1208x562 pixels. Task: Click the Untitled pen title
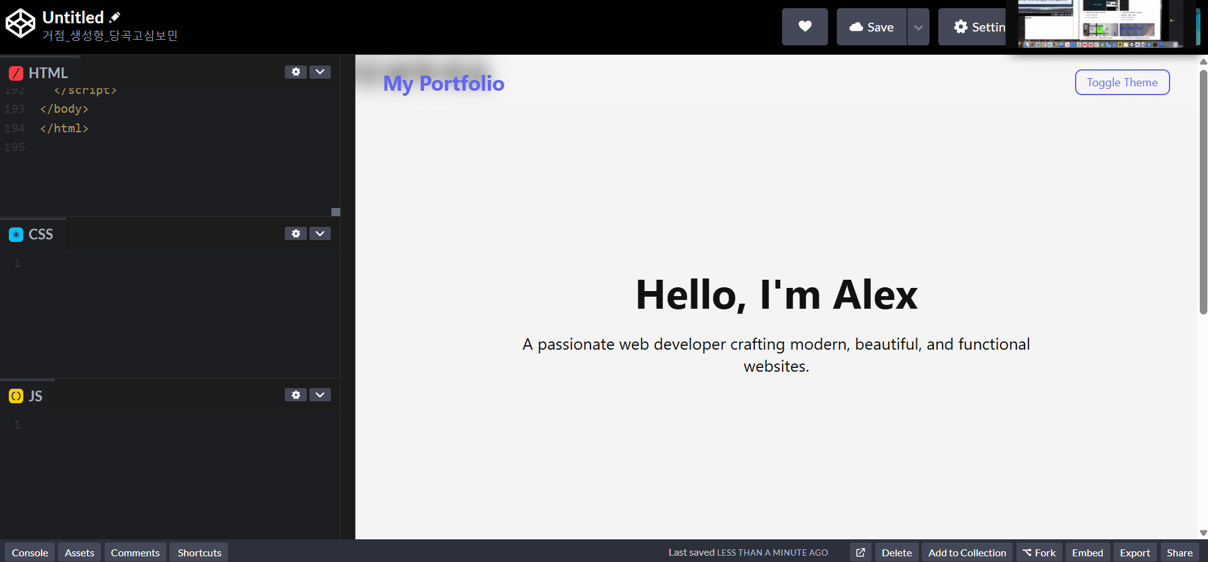coord(73,17)
